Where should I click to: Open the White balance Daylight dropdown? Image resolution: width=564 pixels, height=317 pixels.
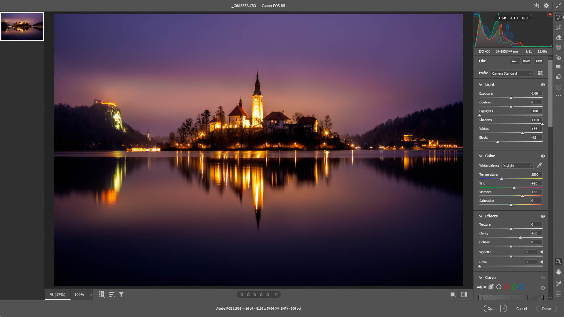point(517,166)
